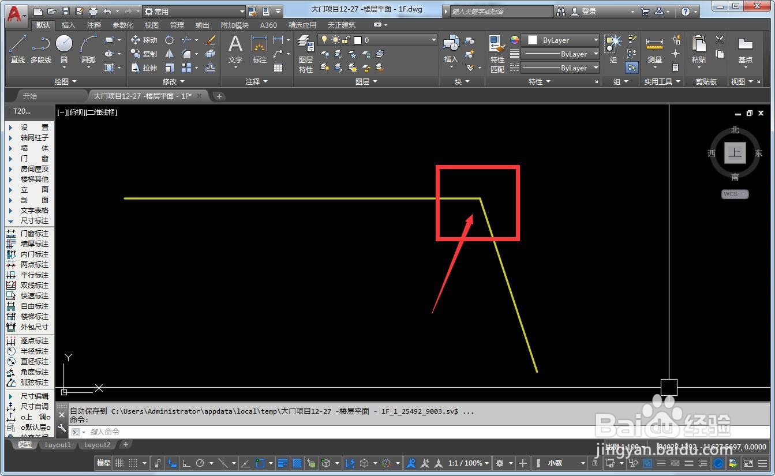Select the Polyline (多段线) tool
The width and height of the screenshot is (775, 476).
[x=41, y=49]
